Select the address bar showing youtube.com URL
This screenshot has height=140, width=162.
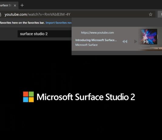point(77,14)
